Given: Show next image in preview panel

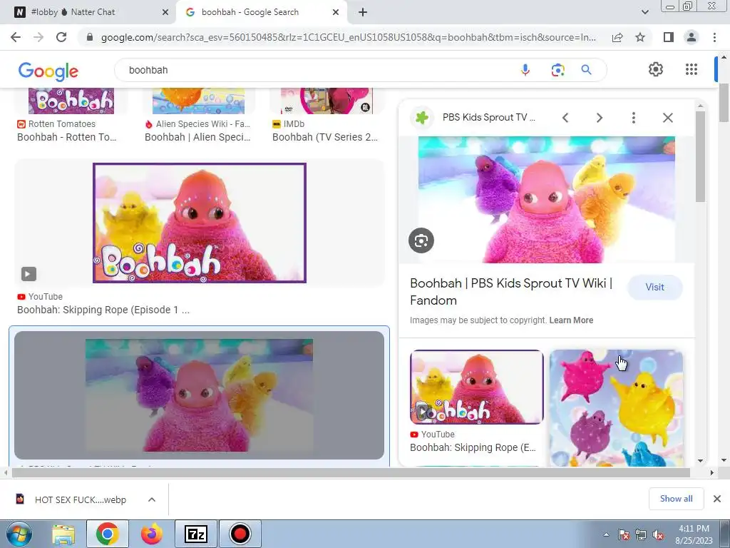Looking at the screenshot, I should [600, 118].
